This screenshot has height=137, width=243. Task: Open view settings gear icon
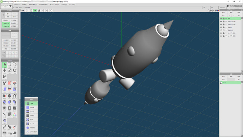coord(47,10)
